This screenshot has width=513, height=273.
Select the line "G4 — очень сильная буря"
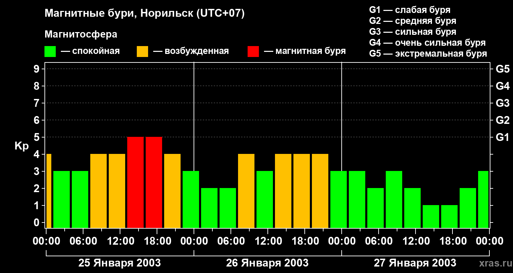[x=428, y=43]
